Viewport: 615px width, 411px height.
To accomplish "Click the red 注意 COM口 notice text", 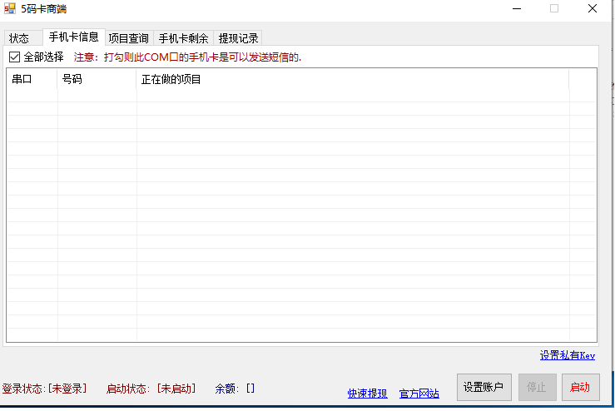I will pyautogui.click(x=187, y=57).
